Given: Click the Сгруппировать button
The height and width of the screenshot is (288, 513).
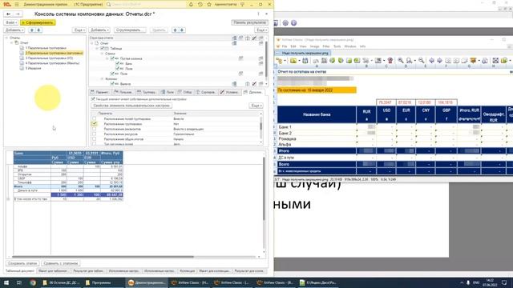Looking at the screenshot, I should coord(130,30).
